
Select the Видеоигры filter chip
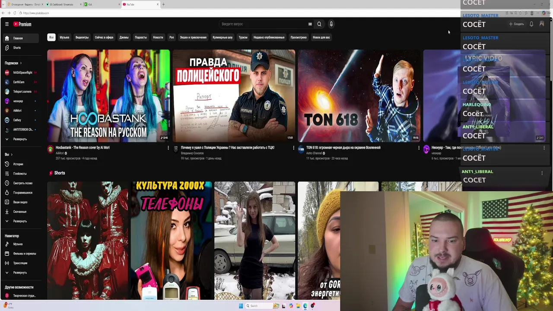pyautogui.click(x=82, y=38)
